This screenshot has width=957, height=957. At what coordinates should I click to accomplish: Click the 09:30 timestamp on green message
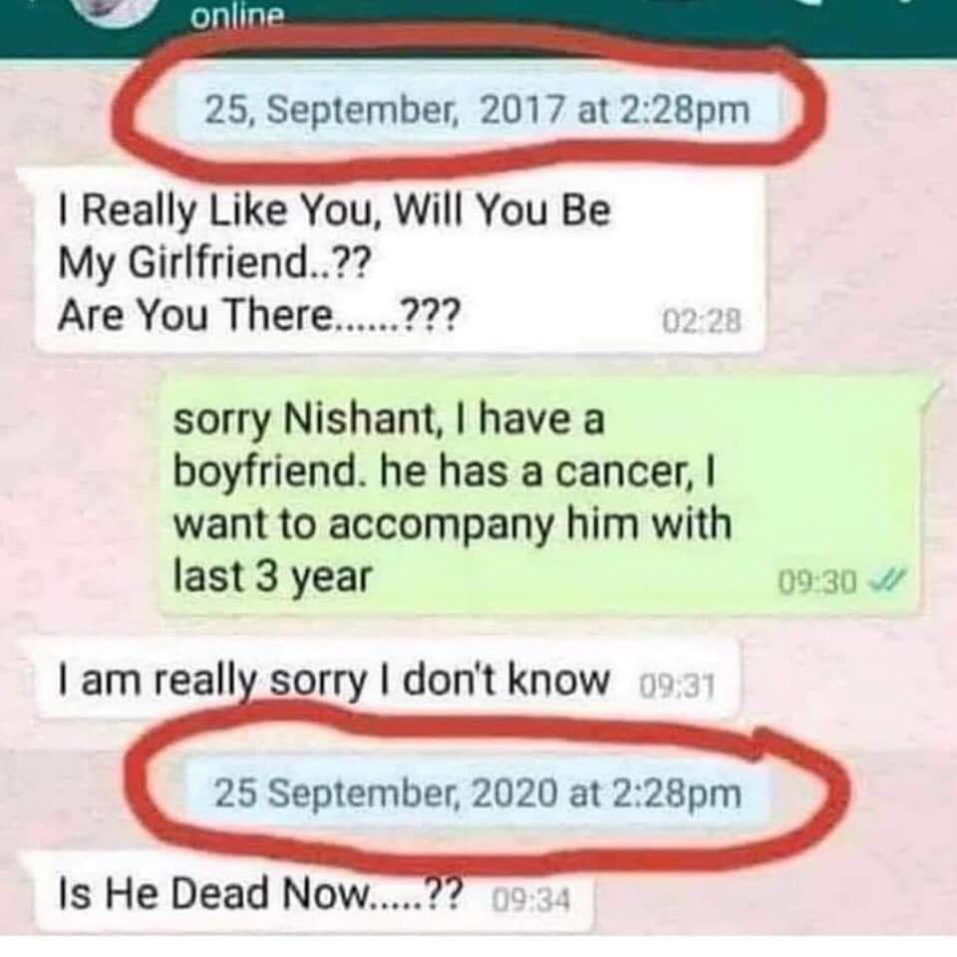point(817,582)
